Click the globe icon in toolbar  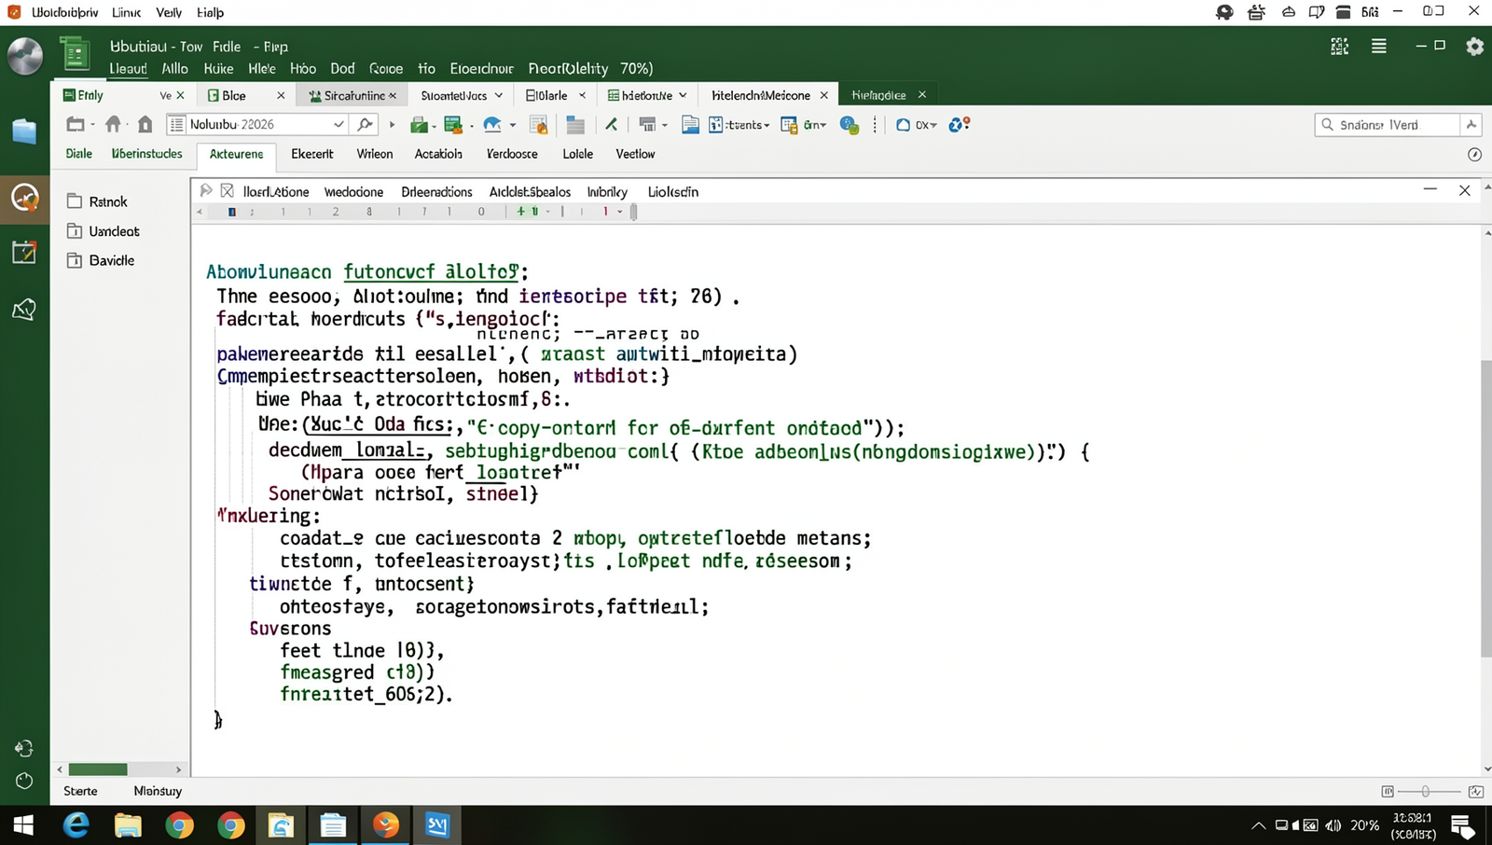[x=850, y=124]
